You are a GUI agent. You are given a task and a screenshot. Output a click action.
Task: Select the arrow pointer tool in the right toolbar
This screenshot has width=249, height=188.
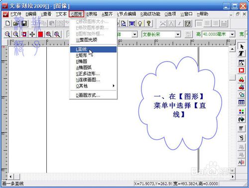[x=242, y=46]
